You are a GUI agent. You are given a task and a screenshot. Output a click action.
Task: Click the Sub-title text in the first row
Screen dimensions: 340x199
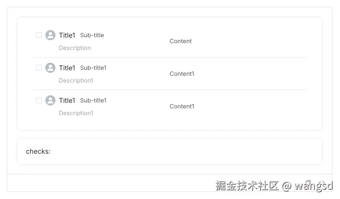[x=92, y=35]
